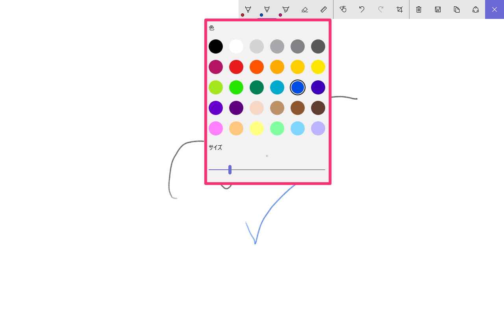504x315 pixels.
Task: Open the crop tool
Action: tap(400, 9)
